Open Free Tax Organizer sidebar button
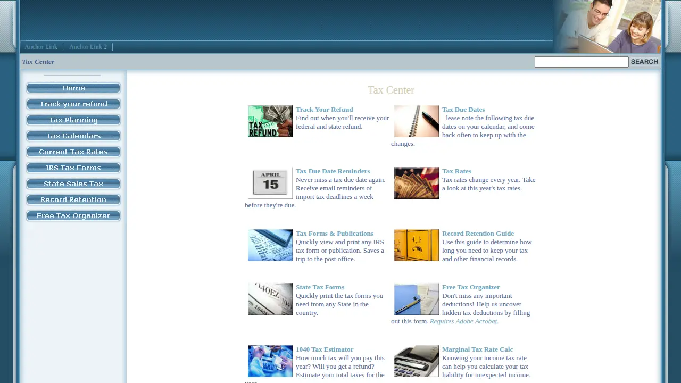Screen dimensions: 681x383 73,216
